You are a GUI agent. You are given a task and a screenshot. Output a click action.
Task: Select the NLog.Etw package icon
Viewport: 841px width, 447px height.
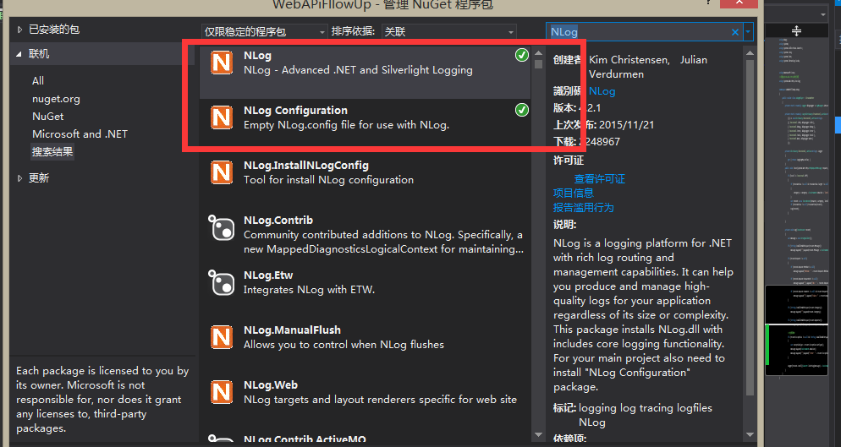click(222, 282)
